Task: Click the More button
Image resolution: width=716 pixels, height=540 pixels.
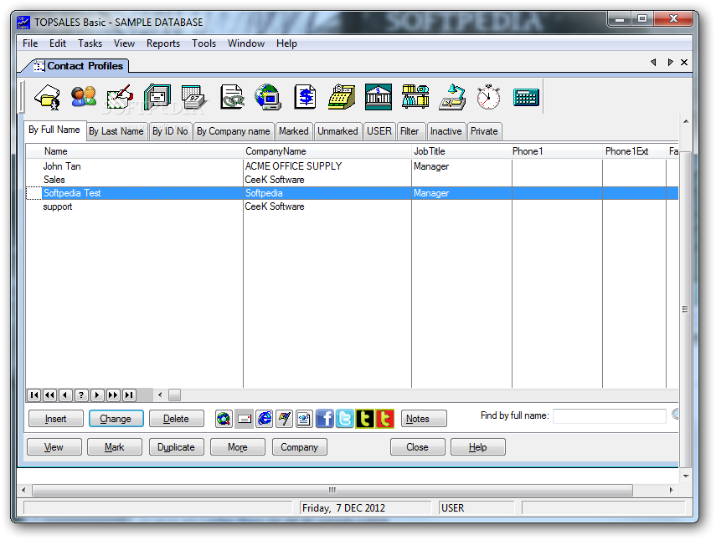Action: (238, 447)
